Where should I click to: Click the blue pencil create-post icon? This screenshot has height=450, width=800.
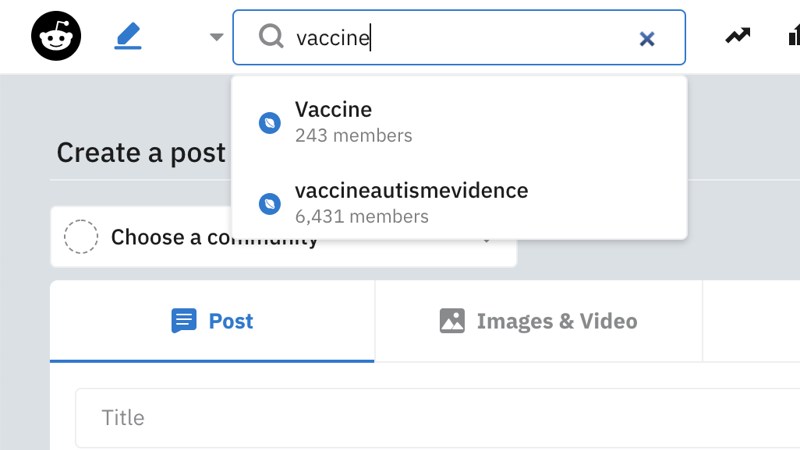128,37
